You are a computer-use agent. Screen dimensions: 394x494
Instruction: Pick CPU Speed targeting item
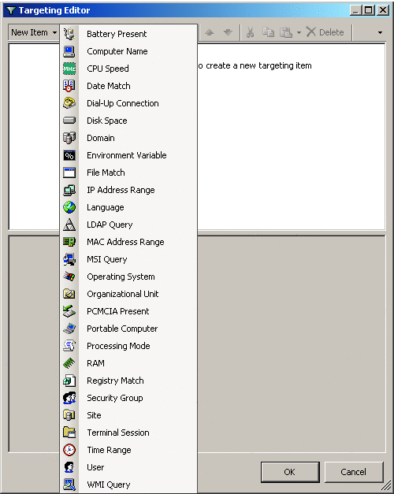(128, 69)
